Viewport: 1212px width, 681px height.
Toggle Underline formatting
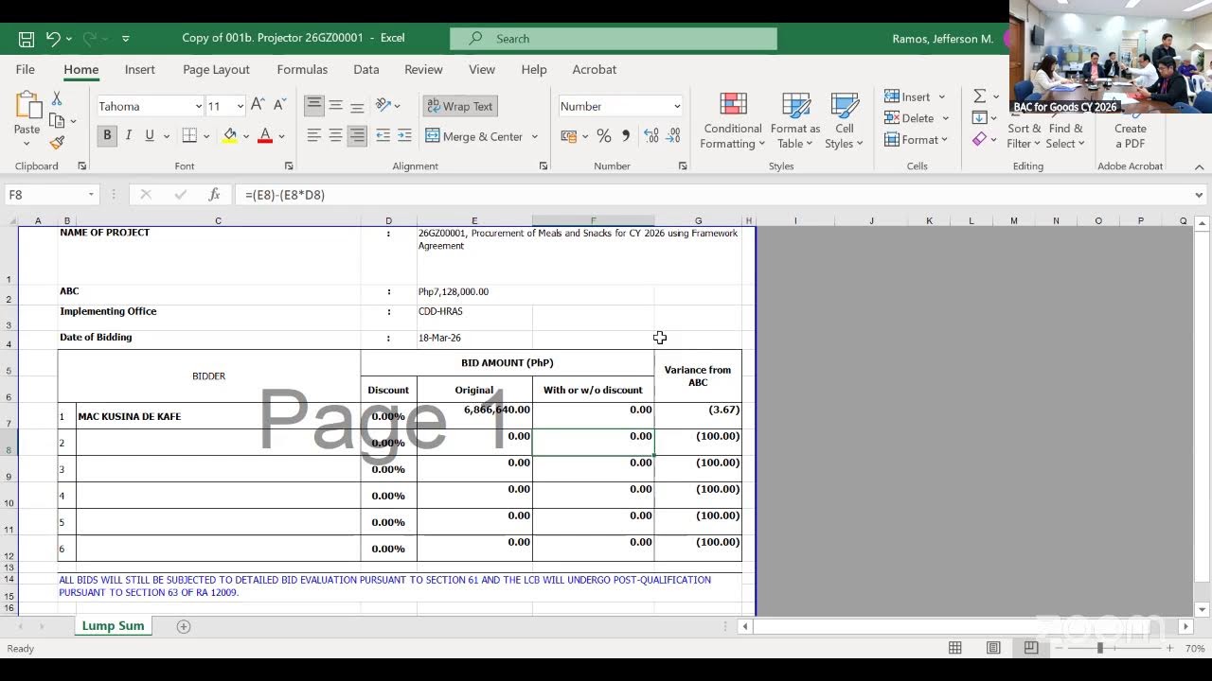click(x=149, y=136)
